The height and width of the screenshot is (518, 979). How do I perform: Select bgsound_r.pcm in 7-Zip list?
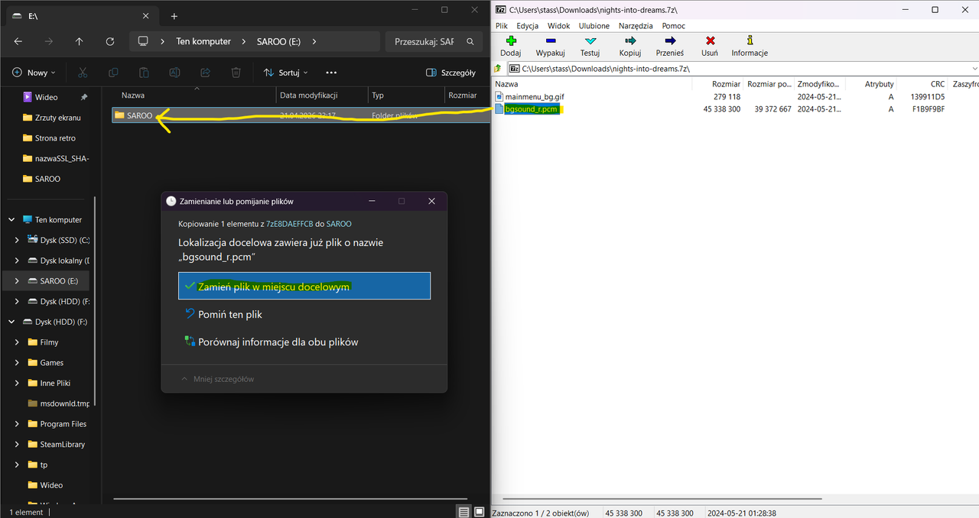(532, 109)
